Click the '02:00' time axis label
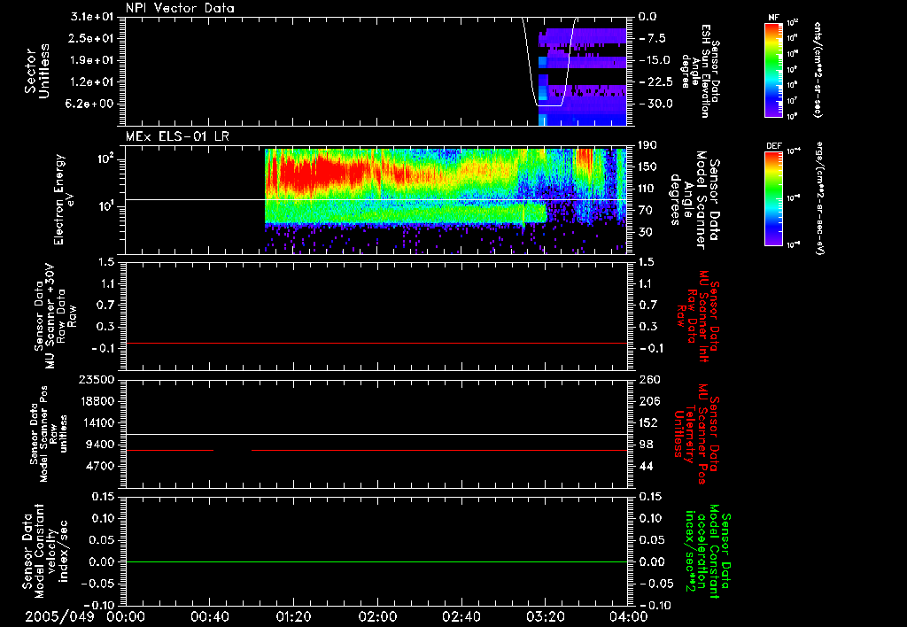This screenshot has width=907, height=627. (x=377, y=616)
